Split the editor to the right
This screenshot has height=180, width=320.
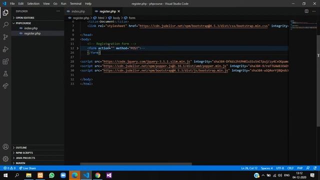click(x=306, y=11)
